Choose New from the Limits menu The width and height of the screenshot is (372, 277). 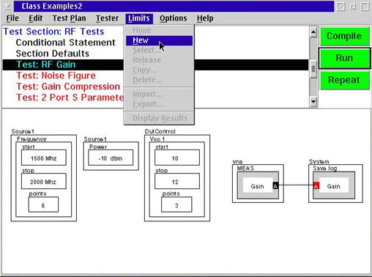coord(159,40)
